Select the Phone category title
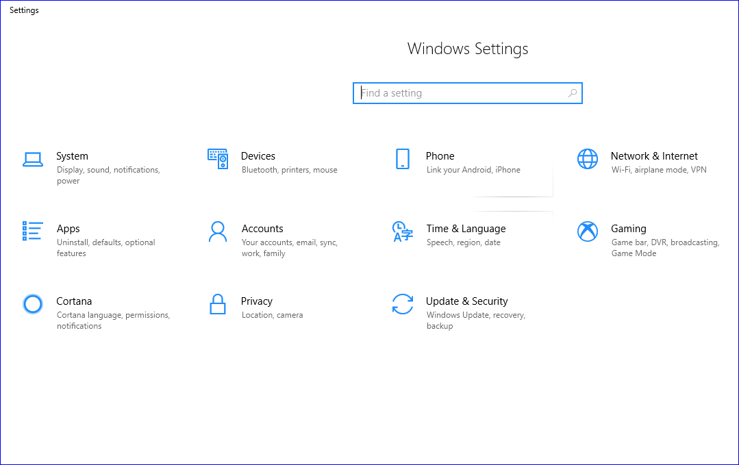This screenshot has width=739, height=465. point(440,156)
